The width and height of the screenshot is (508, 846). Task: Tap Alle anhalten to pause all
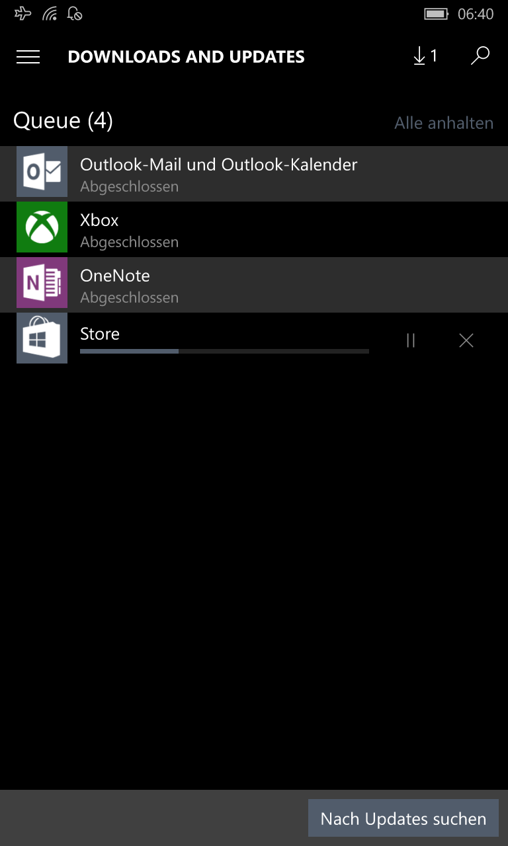(444, 123)
